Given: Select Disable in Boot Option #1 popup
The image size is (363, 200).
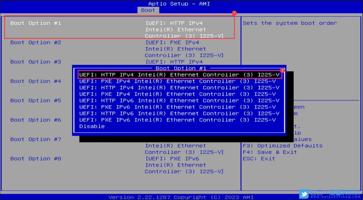Looking at the screenshot, I should 92,126.
